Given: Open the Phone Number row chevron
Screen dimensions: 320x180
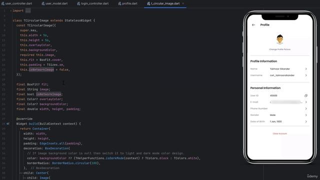Looking at the screenshot, I should tap(306, 108).
